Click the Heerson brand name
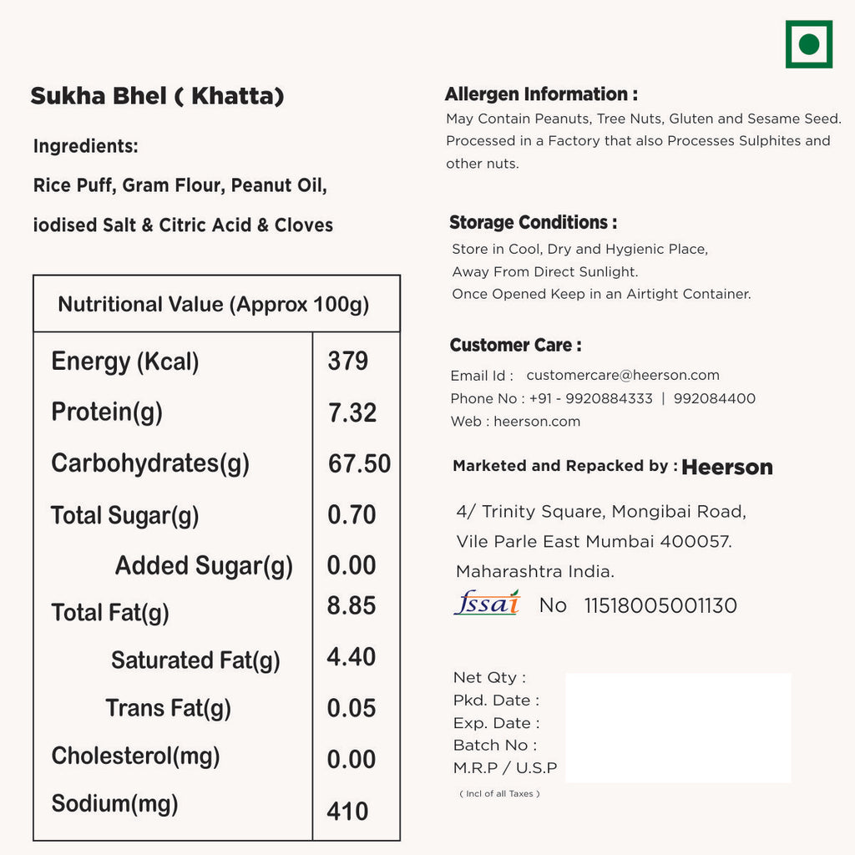855x855 pixels. coord(727,468)
